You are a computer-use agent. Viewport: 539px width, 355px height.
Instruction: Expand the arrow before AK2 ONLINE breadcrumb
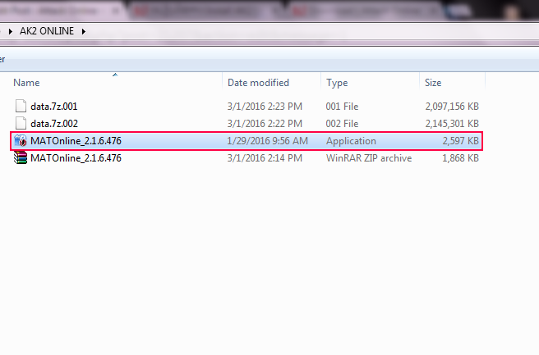point(11,31)
